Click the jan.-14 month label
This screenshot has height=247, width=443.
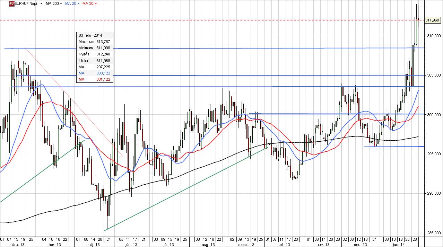pyautogui.click(x=399, y=244)
